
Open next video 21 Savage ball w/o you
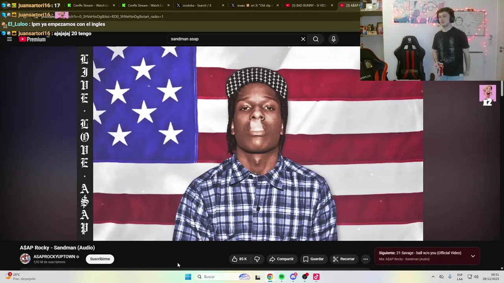coord(420,253)
